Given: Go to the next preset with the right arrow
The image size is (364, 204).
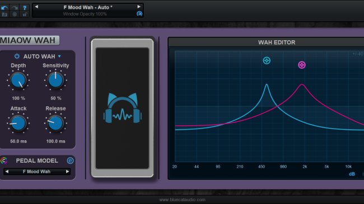Looking at the screenshot, I should point(139,7).
